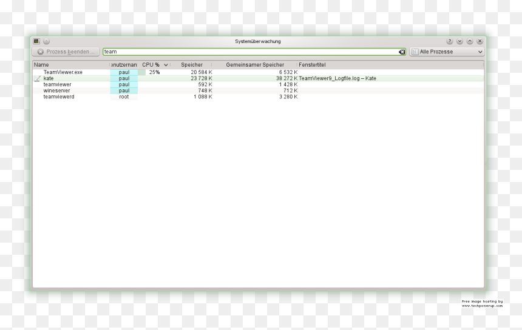
Task: Close the Systemüberwachung window
Action: [x=480, y=41]
